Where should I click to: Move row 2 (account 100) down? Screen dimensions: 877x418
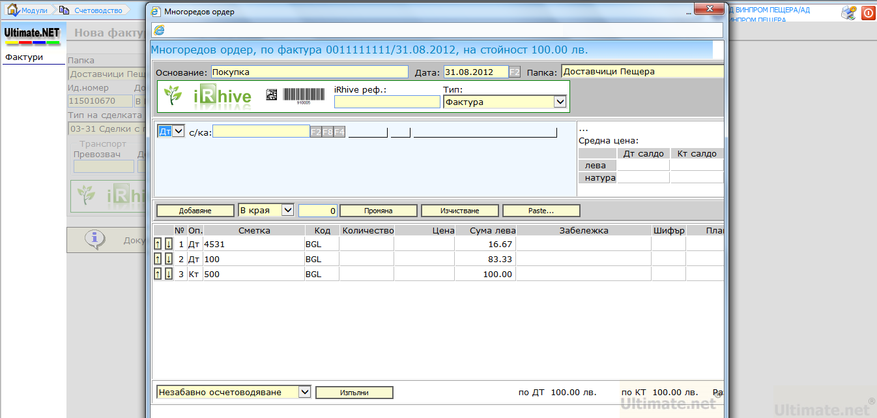(169, 259)
